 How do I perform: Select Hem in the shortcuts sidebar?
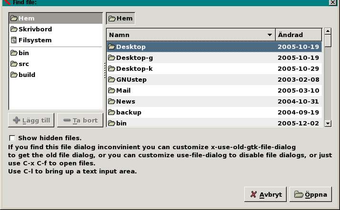tap(56, 18)
